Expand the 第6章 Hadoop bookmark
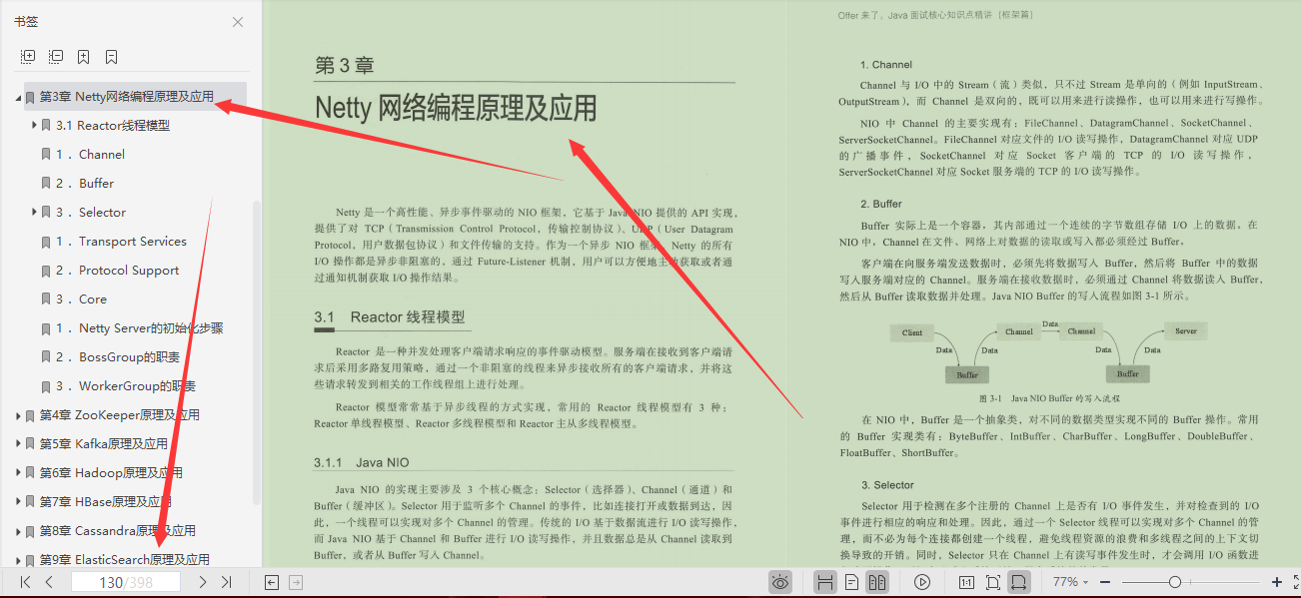Viewport: 1301px width, 598px height. [18, 473]
